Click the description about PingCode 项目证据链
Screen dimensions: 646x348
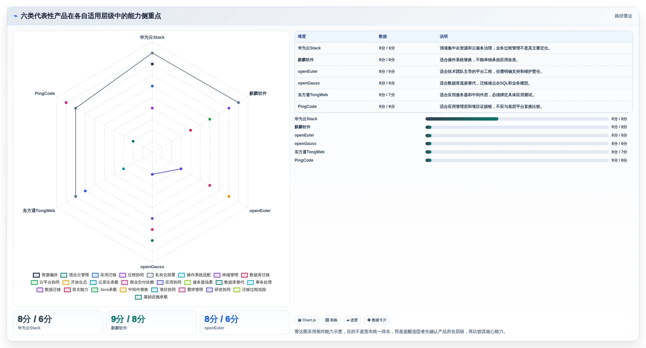click(492, 107)
